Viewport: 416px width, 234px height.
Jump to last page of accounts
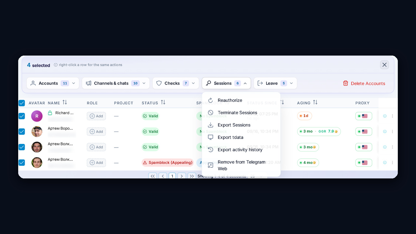pyautogui.click(x=192, y=176)
